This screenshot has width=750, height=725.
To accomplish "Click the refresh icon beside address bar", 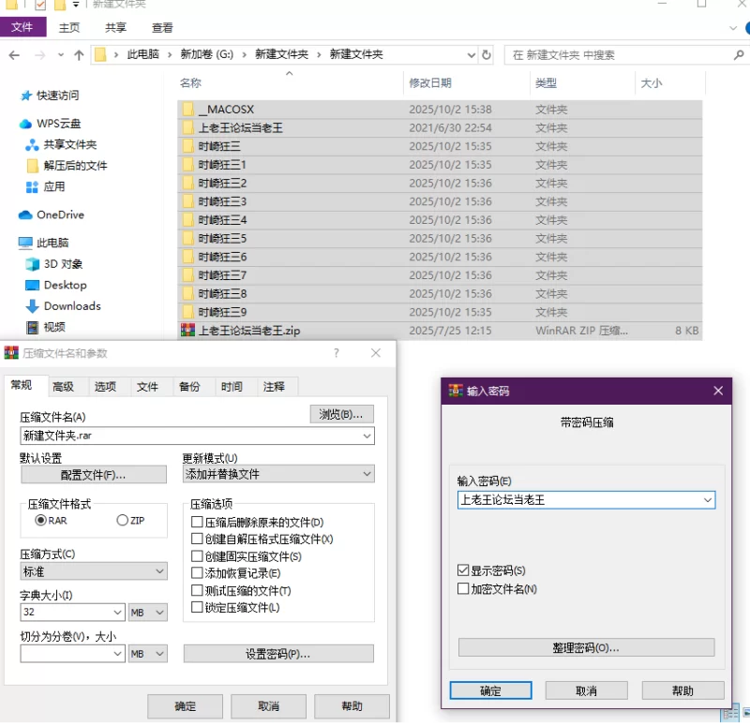I will [487, 55].
